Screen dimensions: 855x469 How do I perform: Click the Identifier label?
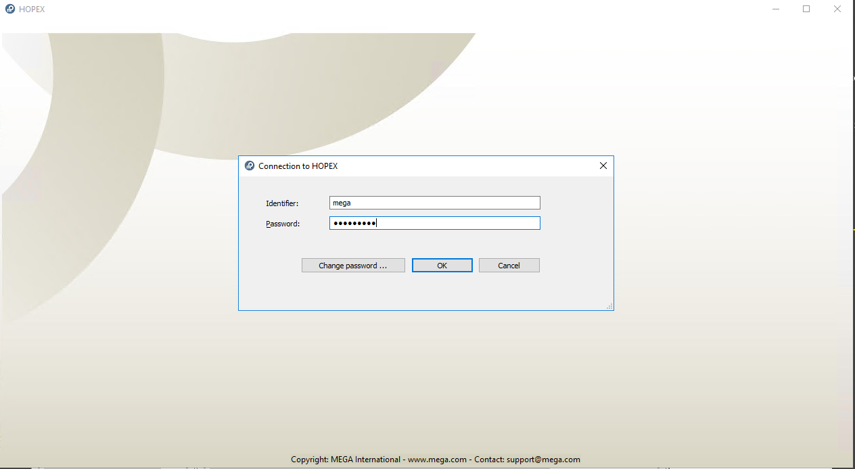[282, 203]
